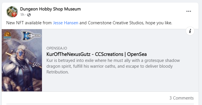Open the KurOfTheNexusGutz OpenSea title link
202x105 pixels.
96,54
